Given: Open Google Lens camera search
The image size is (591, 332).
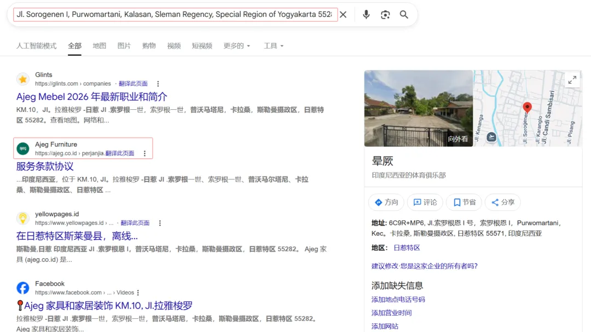Looking at the screenshot, I should (x=385, y=15).
